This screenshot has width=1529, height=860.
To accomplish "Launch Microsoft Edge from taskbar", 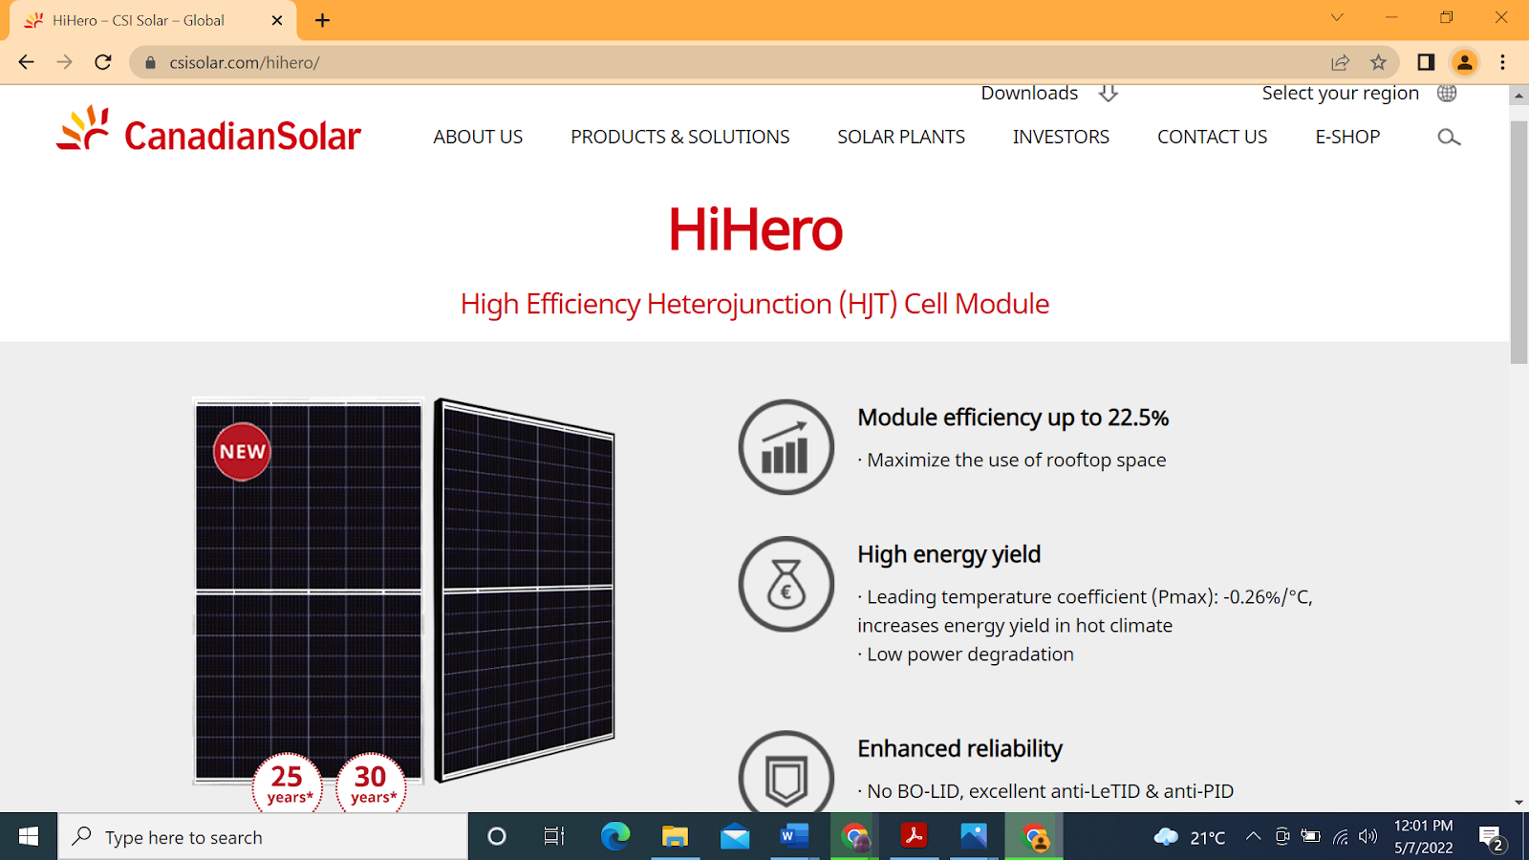I will [615, 837].
